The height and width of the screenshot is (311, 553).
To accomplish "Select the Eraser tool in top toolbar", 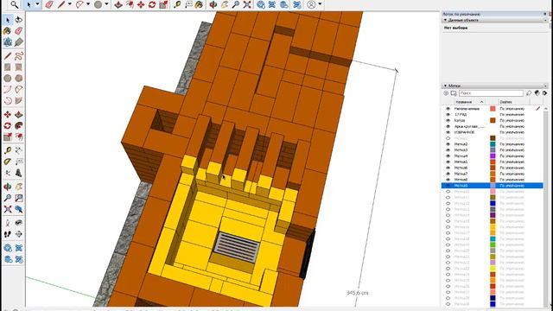I will click(49, 4).
